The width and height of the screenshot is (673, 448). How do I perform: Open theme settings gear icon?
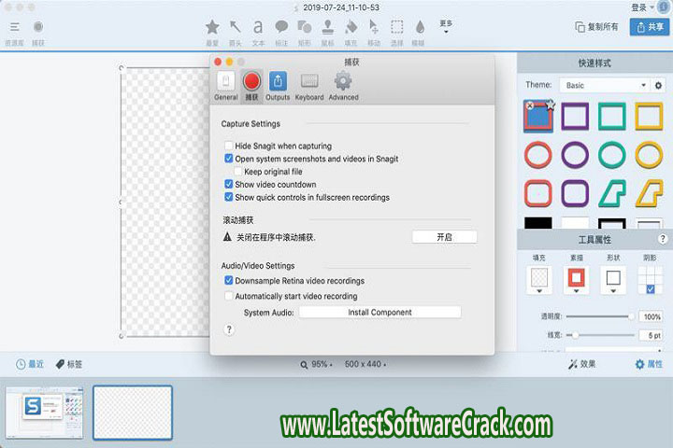(658, 85)
